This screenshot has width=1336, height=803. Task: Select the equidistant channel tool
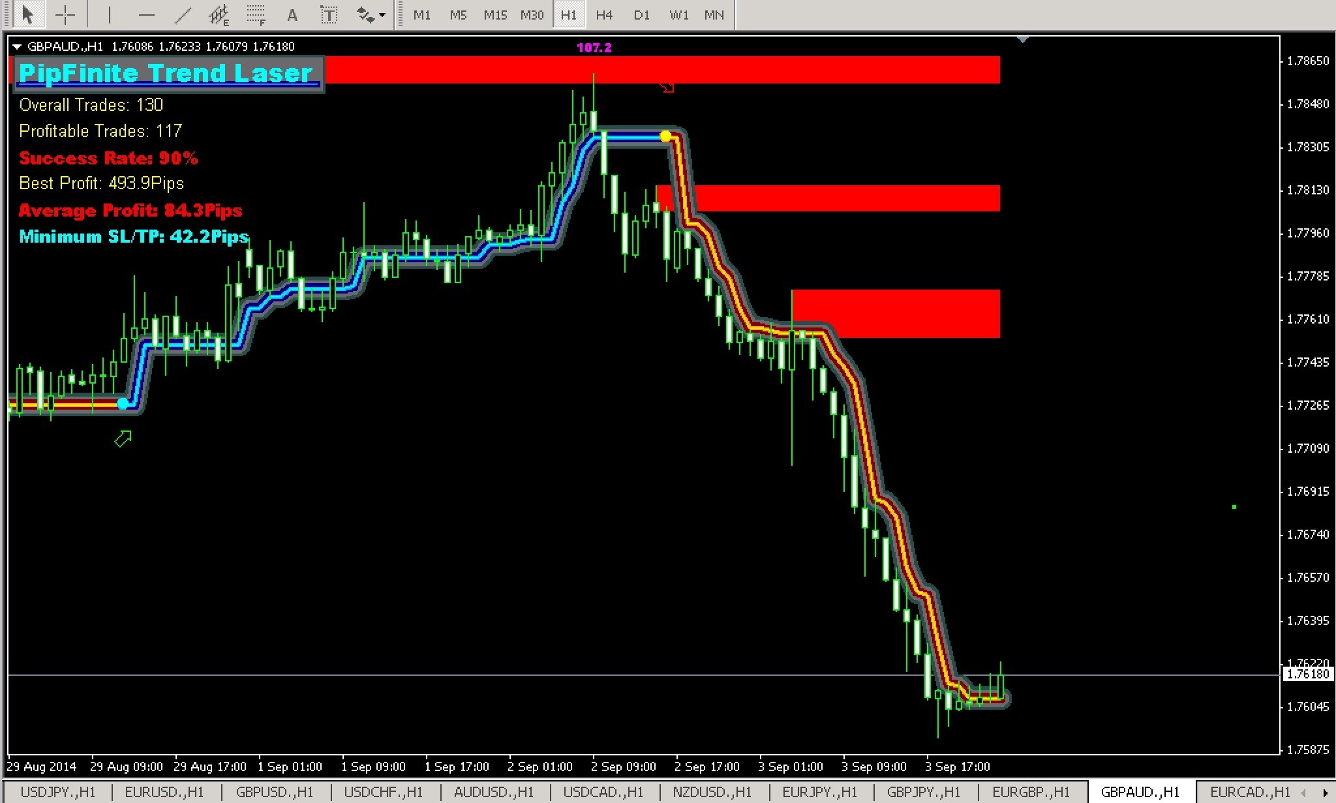click(x=219, y=14)
